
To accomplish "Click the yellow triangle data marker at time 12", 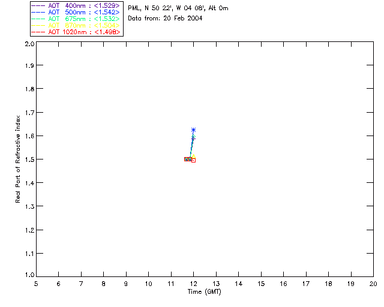I will click(x=193, y=156).
